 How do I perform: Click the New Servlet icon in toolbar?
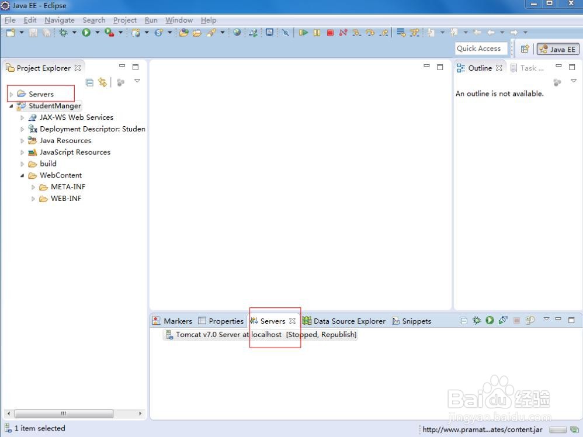pos(159,33)
